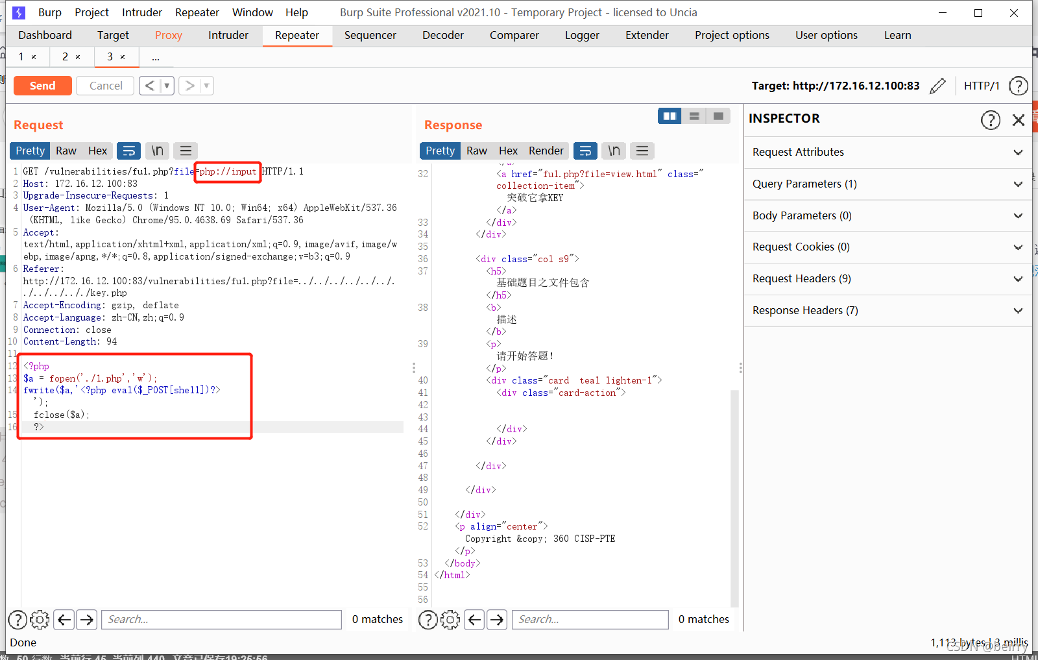
Task: Focus the request search field
Action: click(x=221, y=620)
